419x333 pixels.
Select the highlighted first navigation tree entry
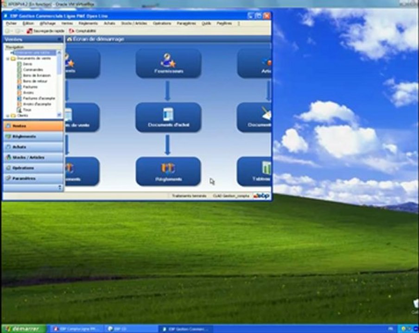34,53
